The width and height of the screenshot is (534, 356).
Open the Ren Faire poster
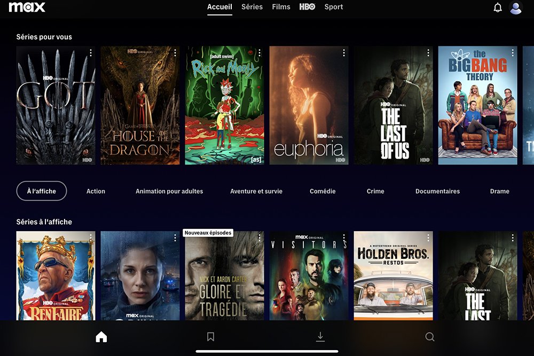[x=56, y=276]
